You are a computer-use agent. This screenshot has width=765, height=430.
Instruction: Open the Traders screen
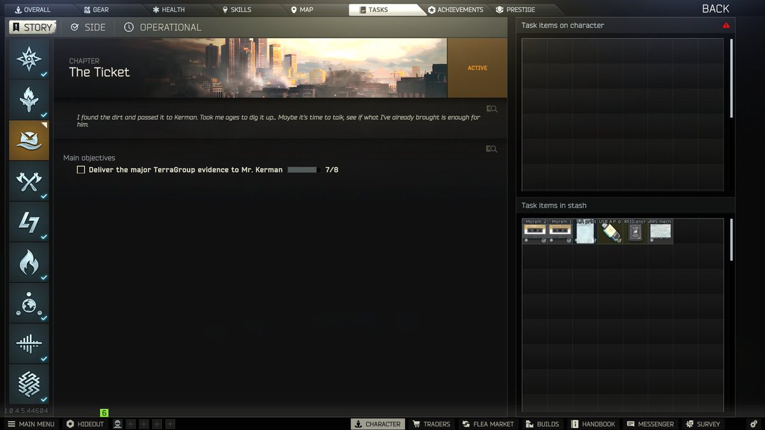[x=432, y=424]
